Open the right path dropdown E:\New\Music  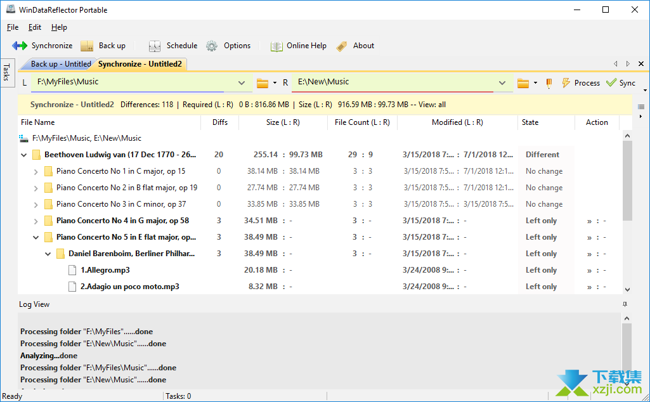click(502, 83)
